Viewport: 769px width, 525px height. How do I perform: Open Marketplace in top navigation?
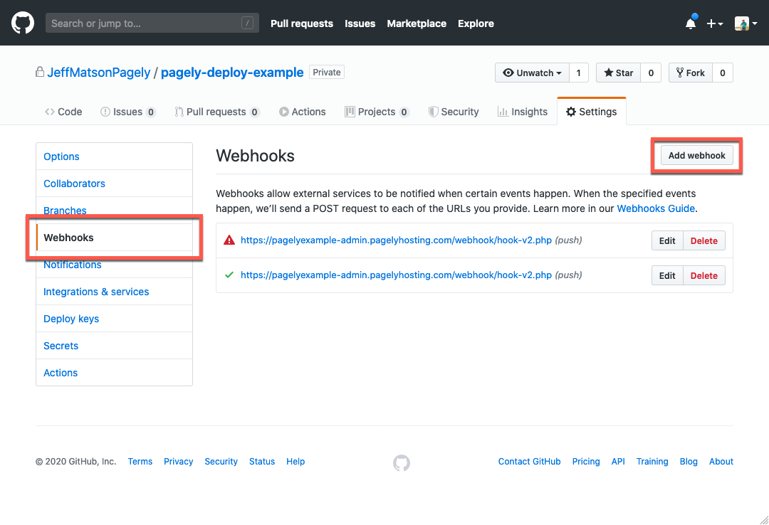(x=417, y=23)
